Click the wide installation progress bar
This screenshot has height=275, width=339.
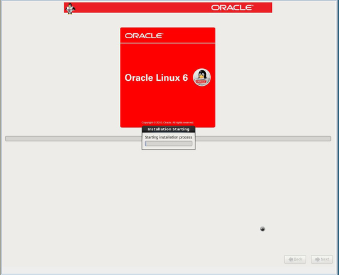(168, 138)
